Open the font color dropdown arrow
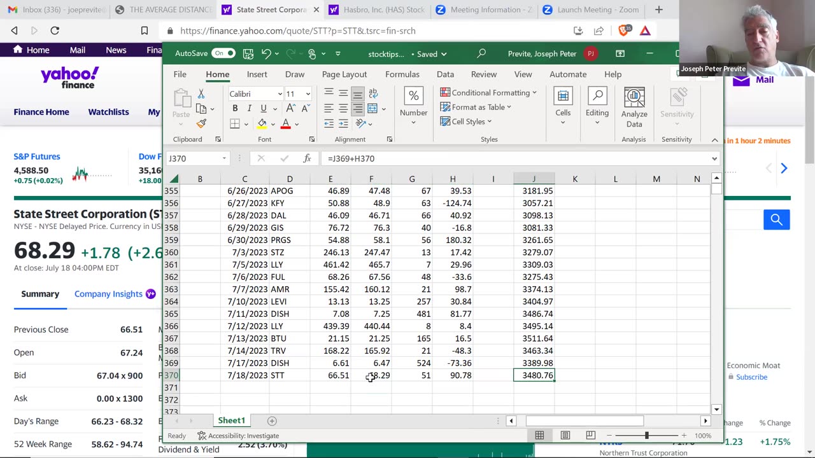815x458 pixels. click(297, 123)
